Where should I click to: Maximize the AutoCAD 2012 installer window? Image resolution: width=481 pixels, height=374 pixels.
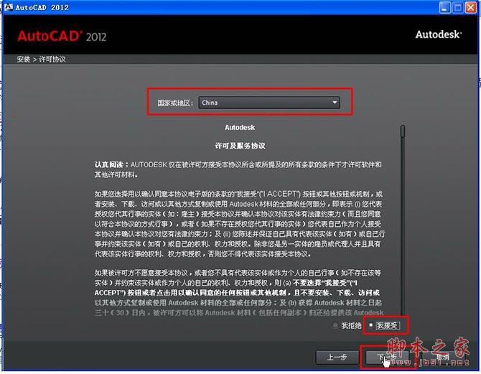pyautogui.click(x=458, y=7)
